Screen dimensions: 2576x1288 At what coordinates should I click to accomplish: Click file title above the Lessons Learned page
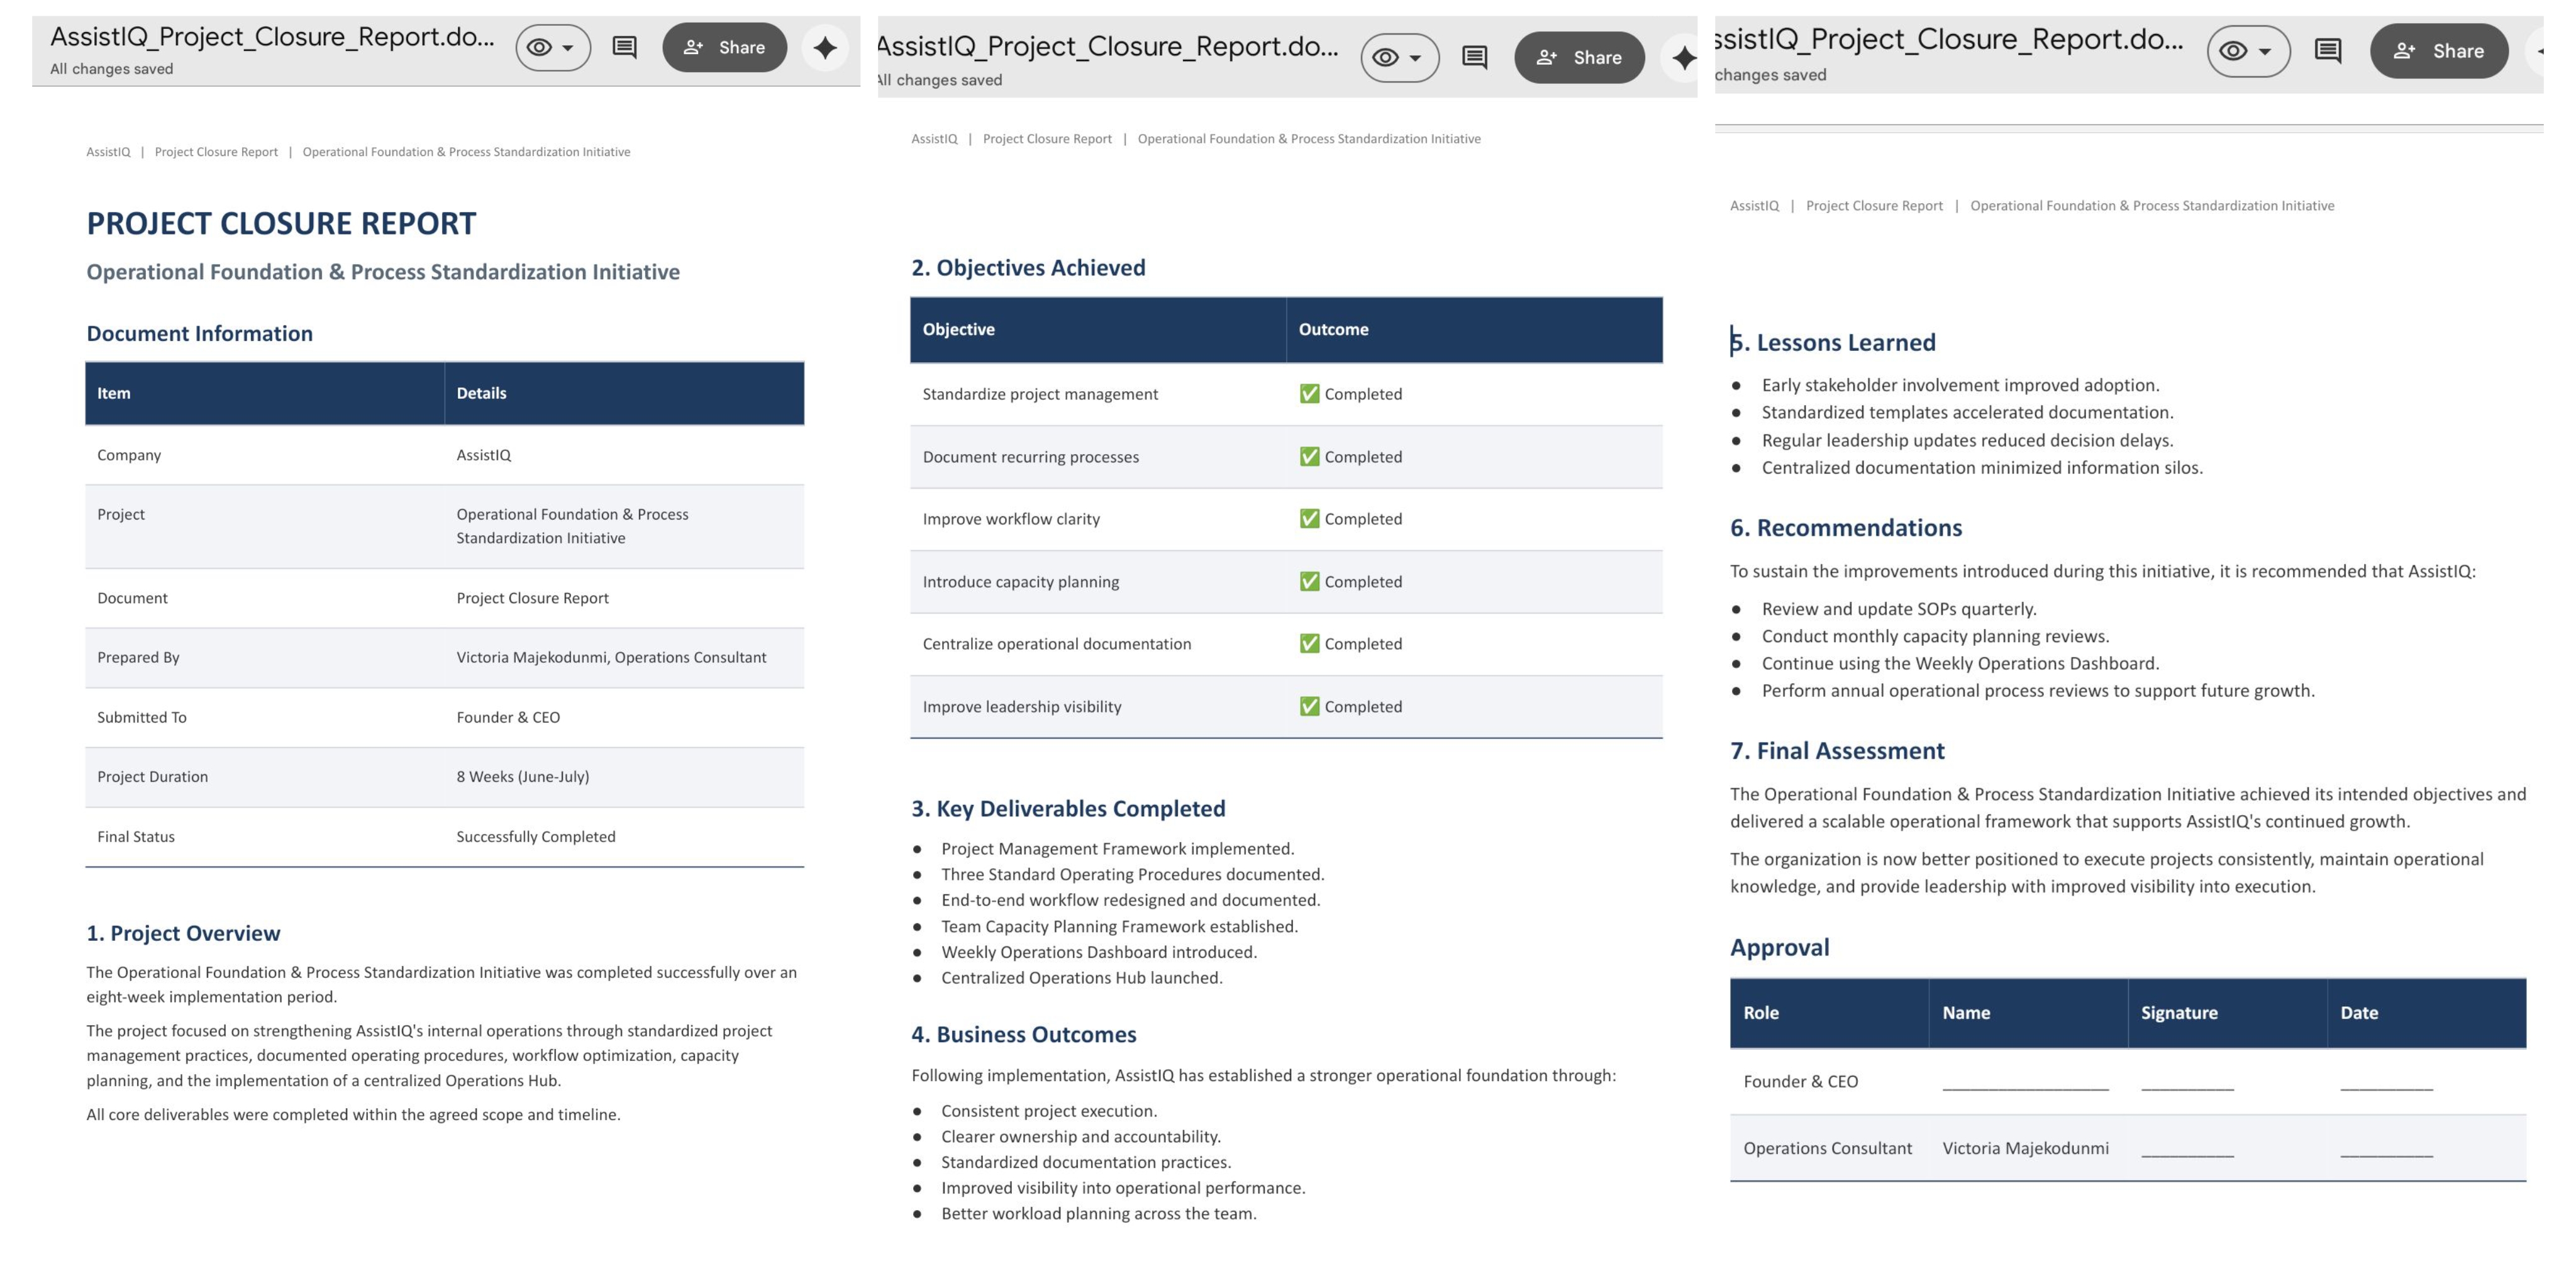pos(1949,39)
